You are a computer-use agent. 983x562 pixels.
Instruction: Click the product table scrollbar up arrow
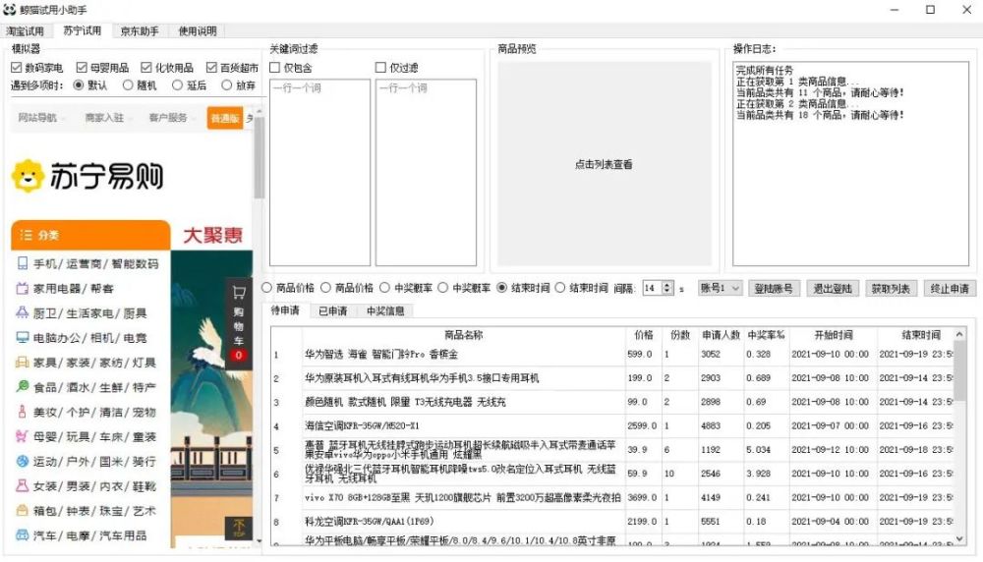click(959, 335)
